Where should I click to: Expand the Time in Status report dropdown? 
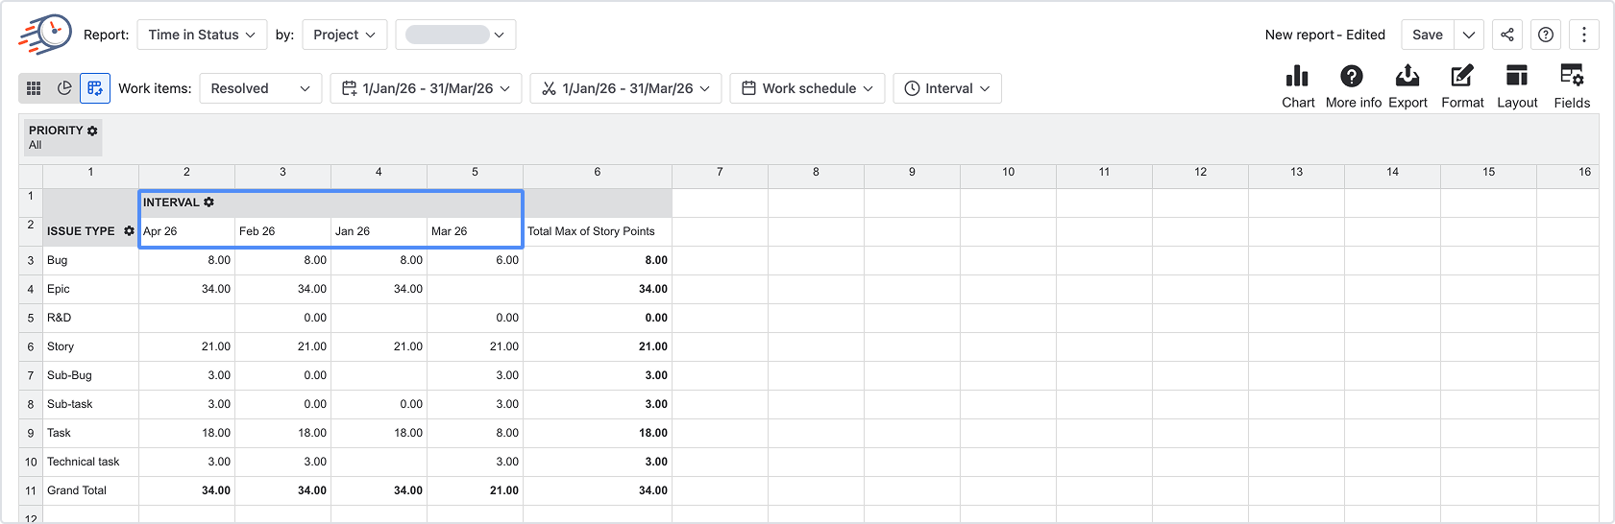(202, 35)
